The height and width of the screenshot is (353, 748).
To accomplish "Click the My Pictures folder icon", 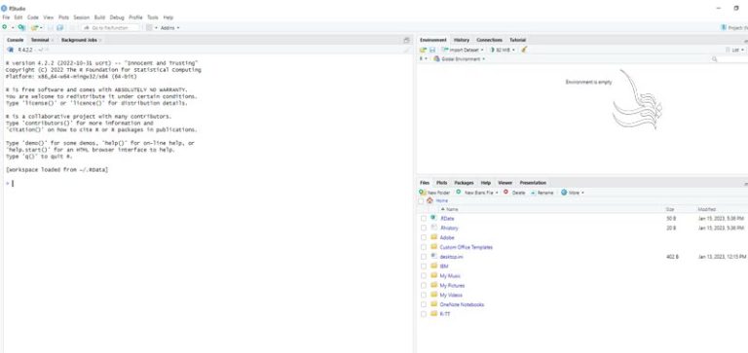I will pos(433,285).
